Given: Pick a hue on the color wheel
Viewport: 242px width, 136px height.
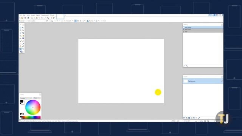Looking at the screenshot, I should [x=33, y=107].
